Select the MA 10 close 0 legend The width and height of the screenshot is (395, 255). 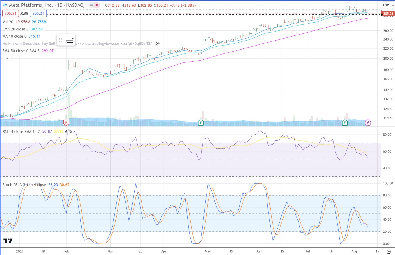point(14,36)
